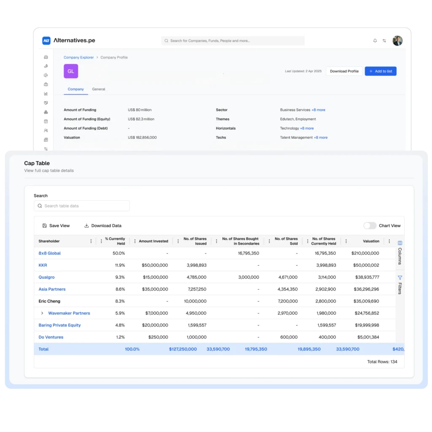432x432 pixels.
Task: Click the Search table data field
Action: point(82,206)
